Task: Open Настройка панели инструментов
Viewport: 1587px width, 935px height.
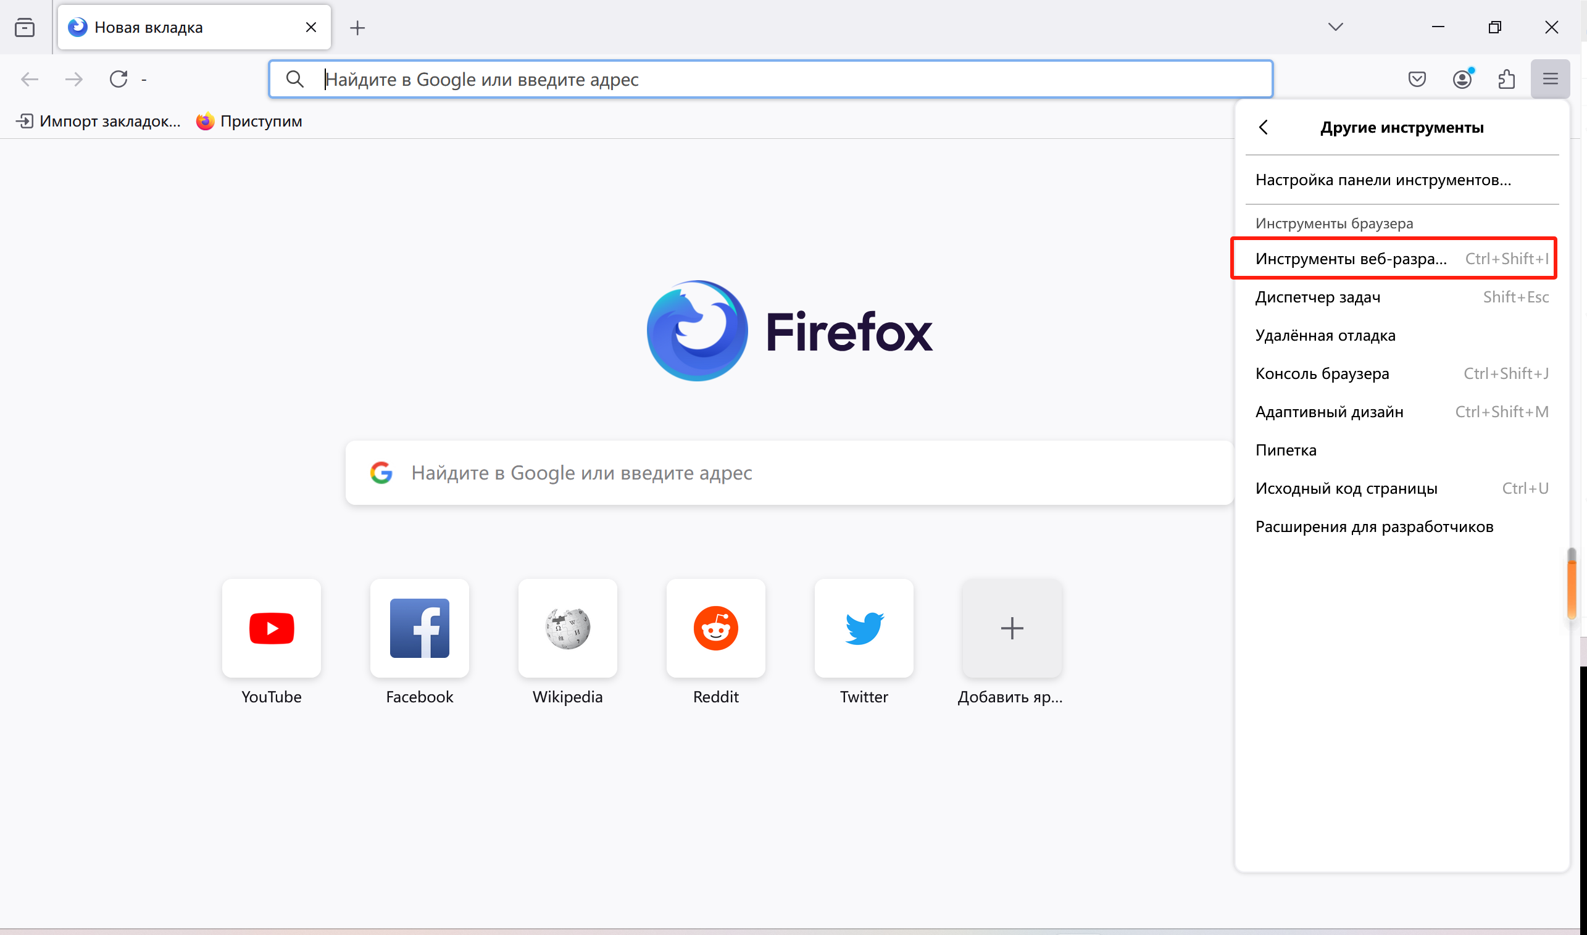Action: pos(1401,180)
